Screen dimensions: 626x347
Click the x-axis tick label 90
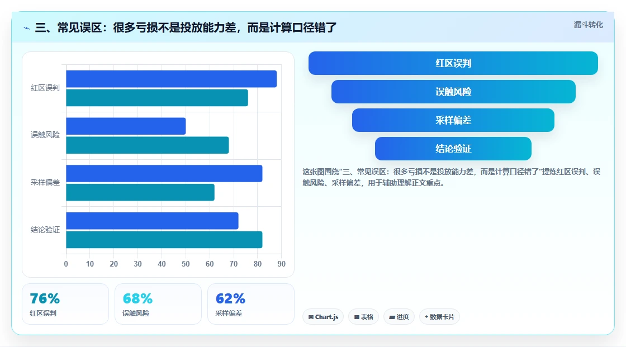282,264
